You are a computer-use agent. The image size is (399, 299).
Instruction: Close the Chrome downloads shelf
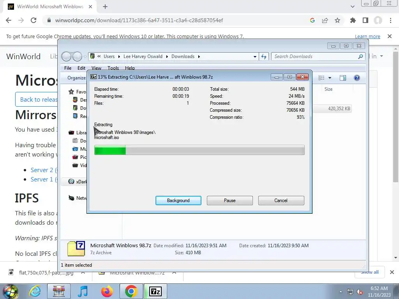[x=392, y=272]
